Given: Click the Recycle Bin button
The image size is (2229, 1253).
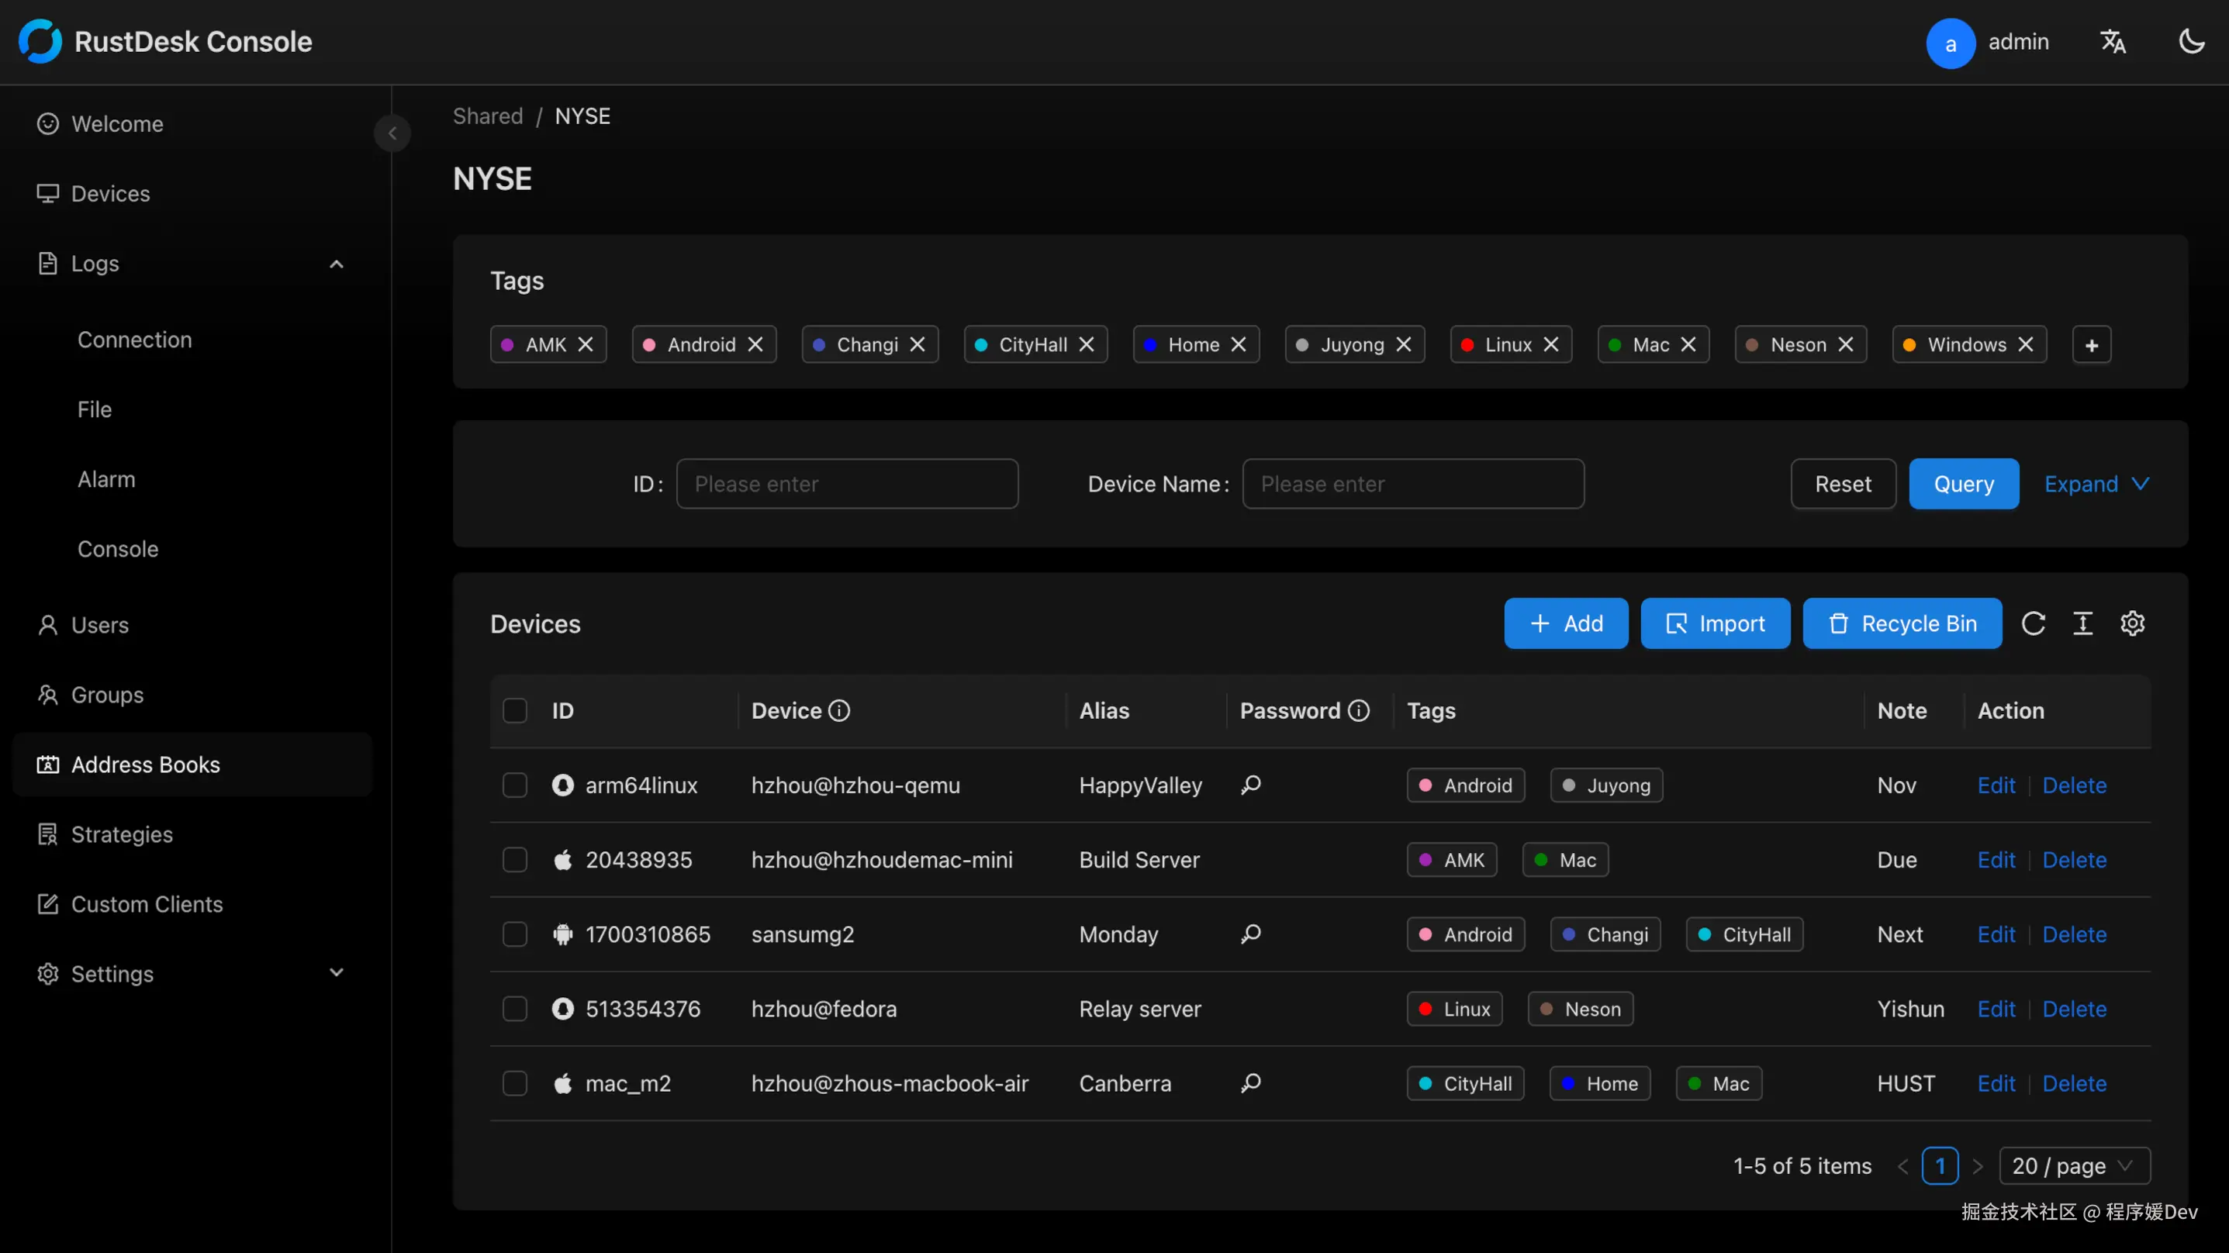Looking at the screenshot, I should click(x=1902, y=623).
